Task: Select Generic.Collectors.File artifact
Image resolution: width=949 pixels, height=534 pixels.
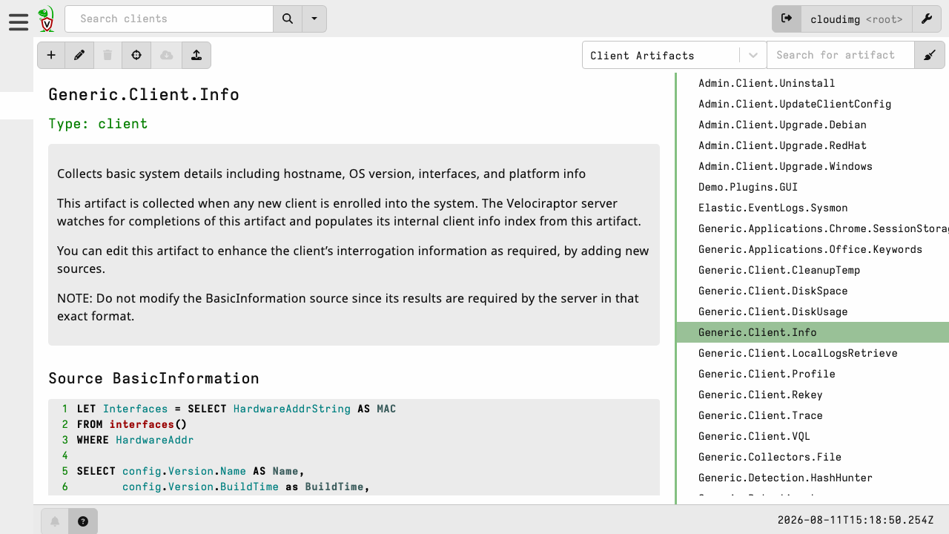Action: click(x=813, y=457)
